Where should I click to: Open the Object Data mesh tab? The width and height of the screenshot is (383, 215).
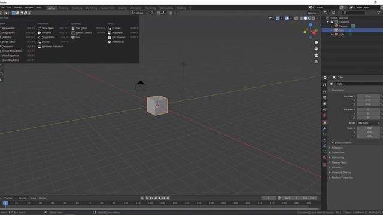(324, 152)
